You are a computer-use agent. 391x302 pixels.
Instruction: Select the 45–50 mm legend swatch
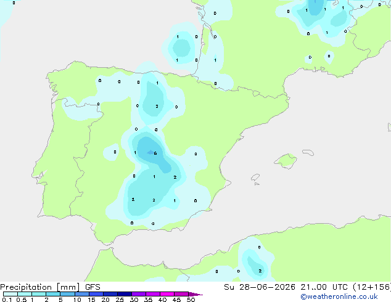coord(181,294)
